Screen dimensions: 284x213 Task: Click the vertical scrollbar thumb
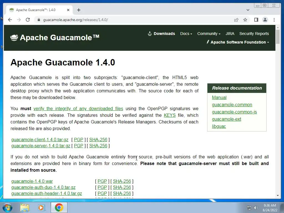coord(278,37)
